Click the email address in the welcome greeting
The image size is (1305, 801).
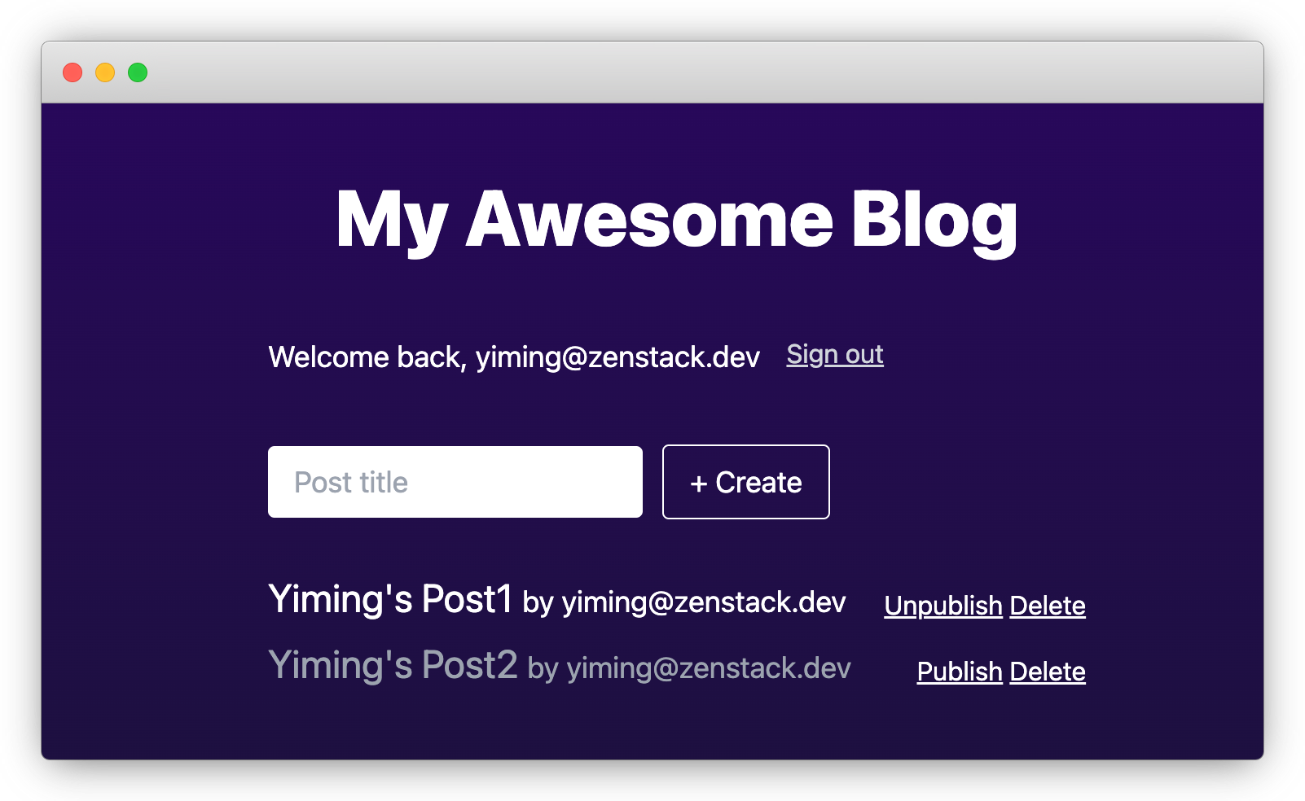tap(617, 357)
